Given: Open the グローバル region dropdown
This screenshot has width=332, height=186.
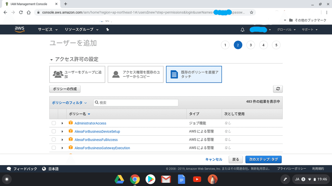Looking at the screenshot, I should [286, 30].
